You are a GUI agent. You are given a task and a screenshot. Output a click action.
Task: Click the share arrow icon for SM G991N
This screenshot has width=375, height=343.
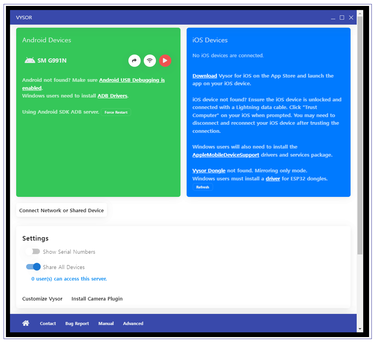tap(134, 61)
